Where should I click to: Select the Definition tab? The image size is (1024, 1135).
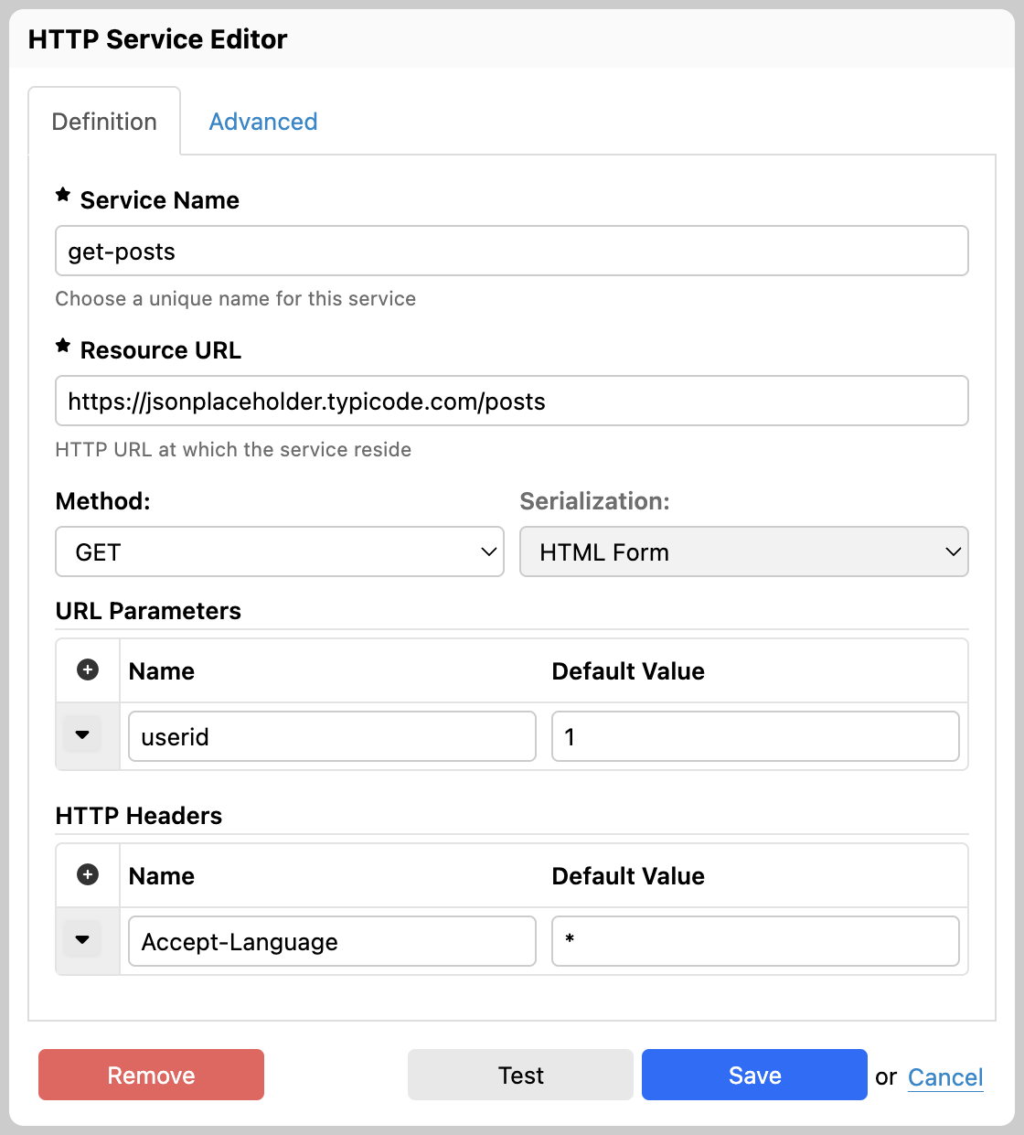(104, 122)
